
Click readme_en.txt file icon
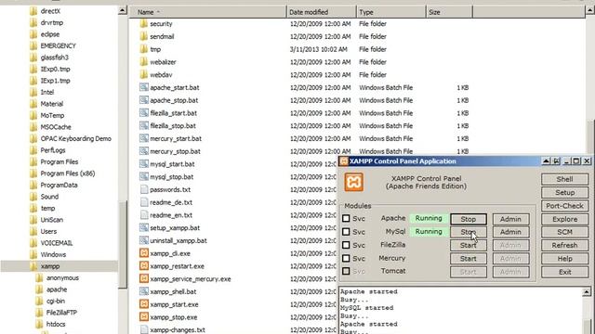coord(144,215)
